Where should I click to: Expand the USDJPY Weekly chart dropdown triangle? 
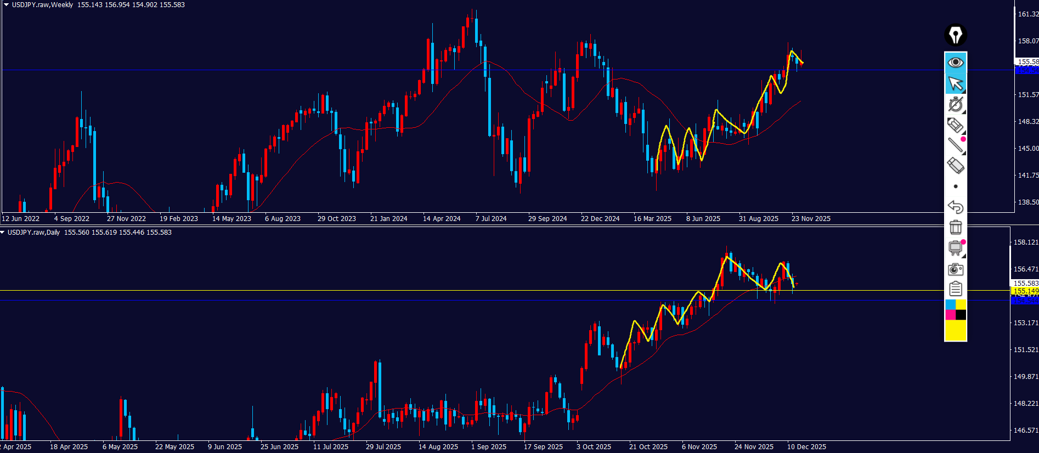tap(6, 4)
